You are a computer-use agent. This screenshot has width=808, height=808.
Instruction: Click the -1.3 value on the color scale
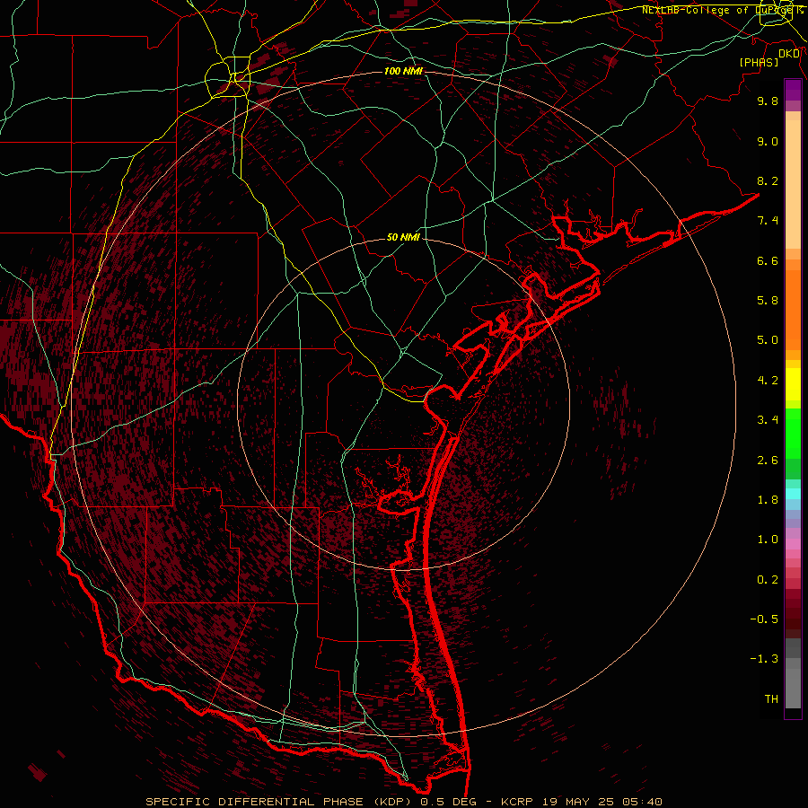[764, 659]
